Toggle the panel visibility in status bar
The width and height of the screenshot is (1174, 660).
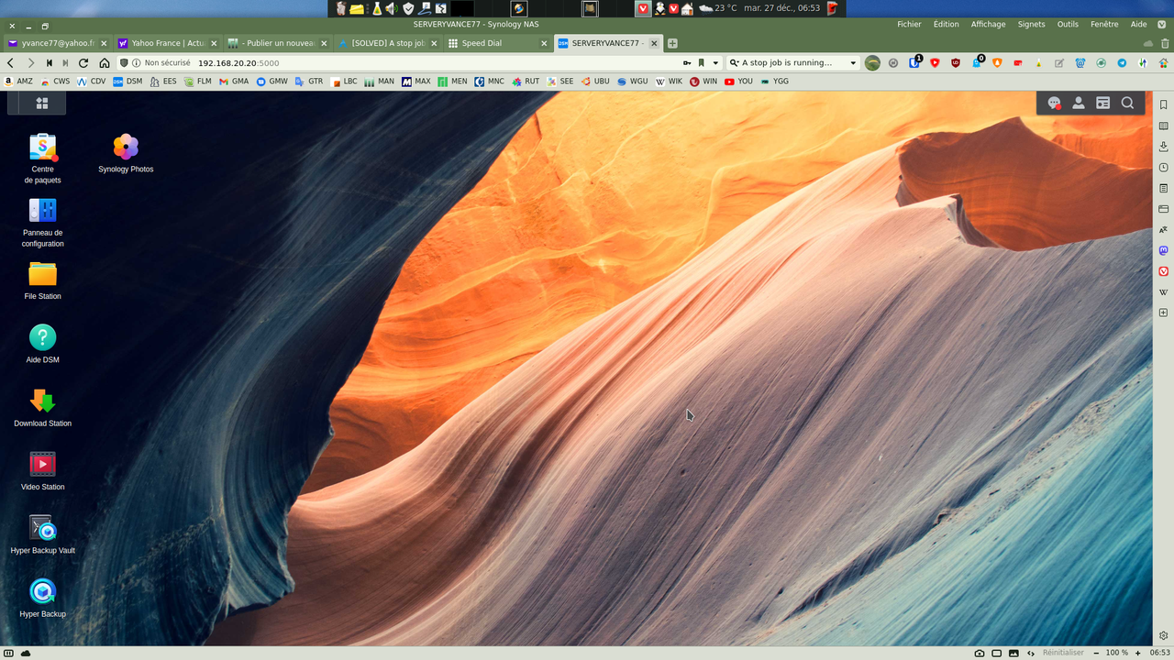pos(9,653)
